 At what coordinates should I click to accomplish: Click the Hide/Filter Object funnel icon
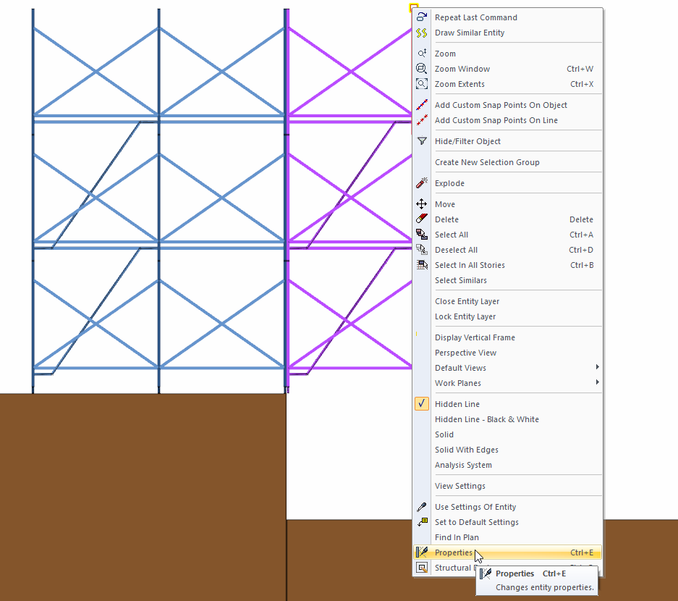coord(422,141)
